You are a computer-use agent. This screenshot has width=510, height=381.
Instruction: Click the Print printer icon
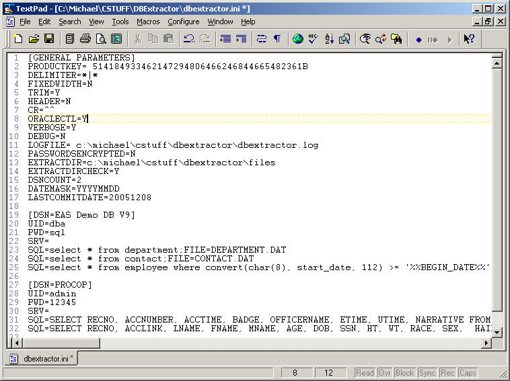[85, 39]
